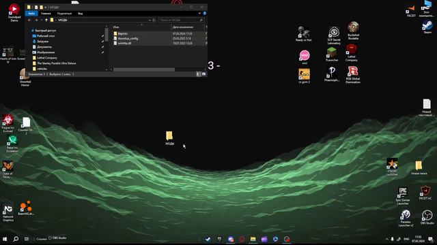The height and width of the screenshot is (245, 437).
Task: Launch RISK Global Domination icon
Action: pyautogui.click(x=353, y=75)
